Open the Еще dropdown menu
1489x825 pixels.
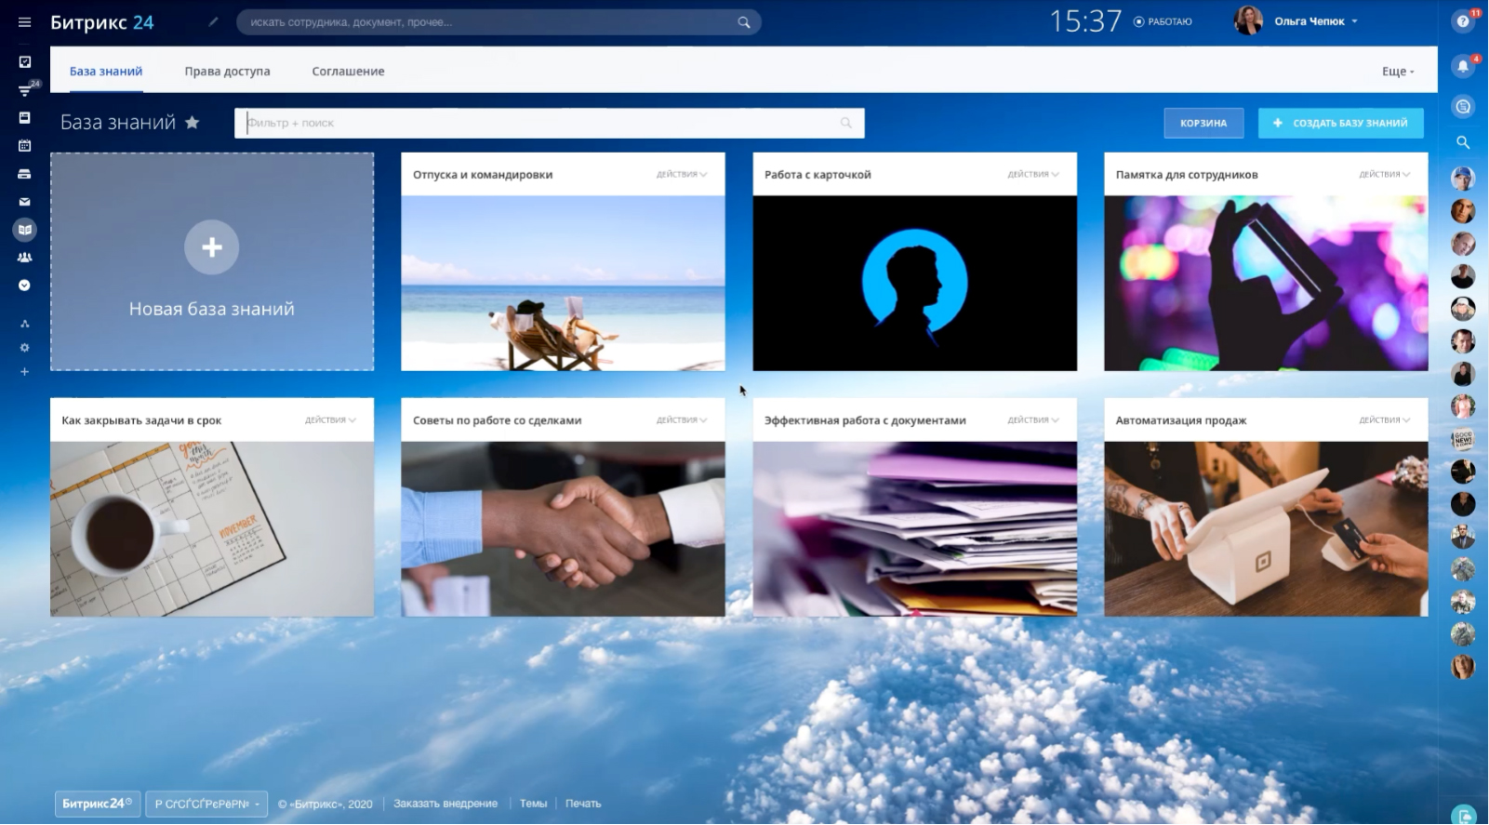1398,72
